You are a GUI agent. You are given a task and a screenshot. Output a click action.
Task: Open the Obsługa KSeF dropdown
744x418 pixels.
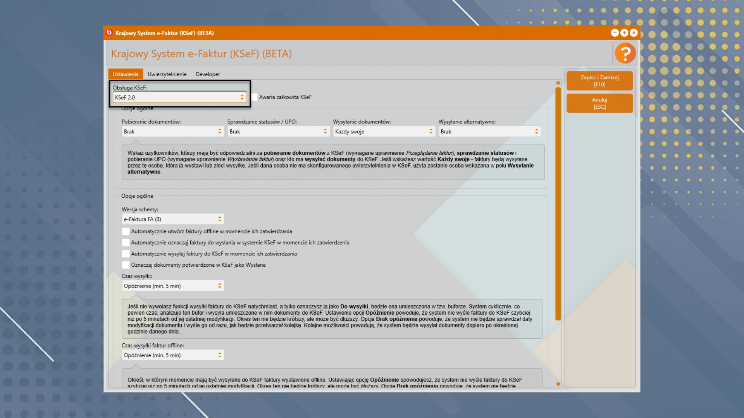pos(179,98)
